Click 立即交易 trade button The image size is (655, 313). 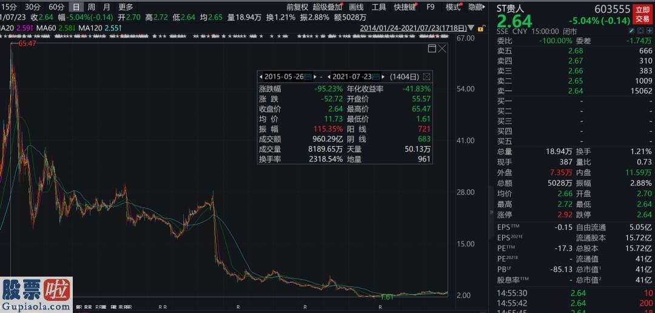[x=642, y=14]
